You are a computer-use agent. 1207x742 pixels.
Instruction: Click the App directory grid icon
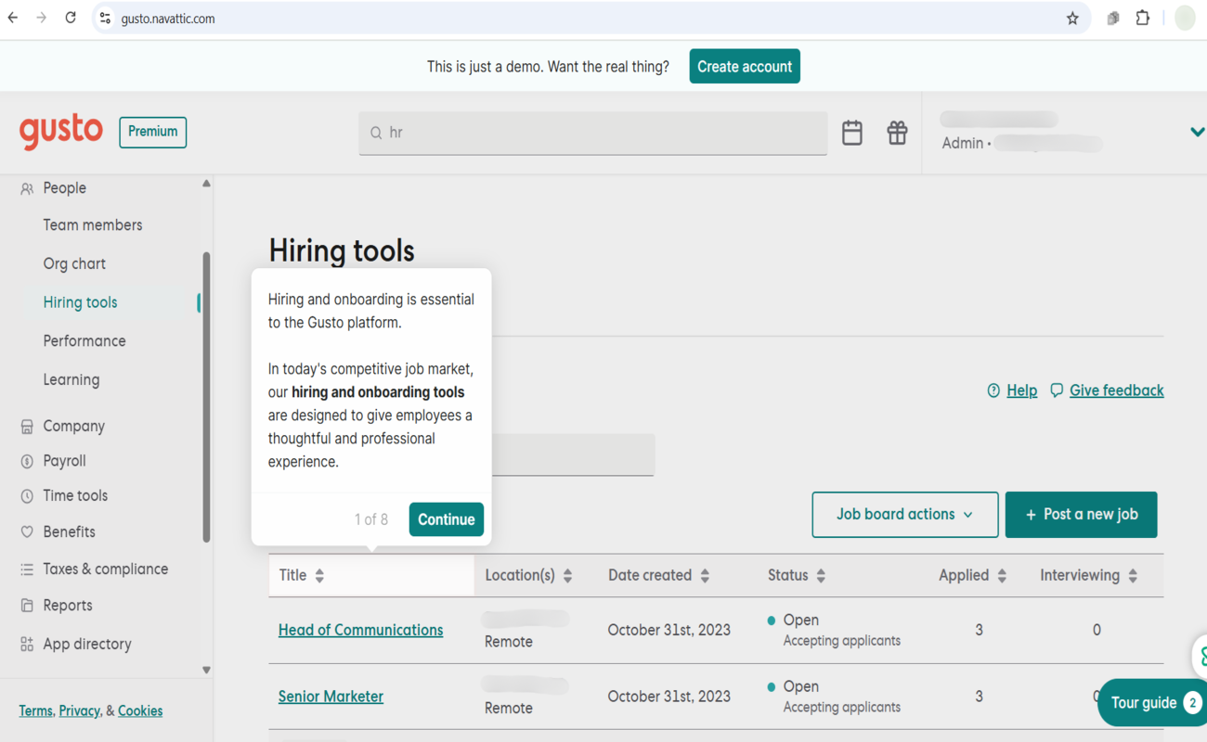[x=27, y=644]
